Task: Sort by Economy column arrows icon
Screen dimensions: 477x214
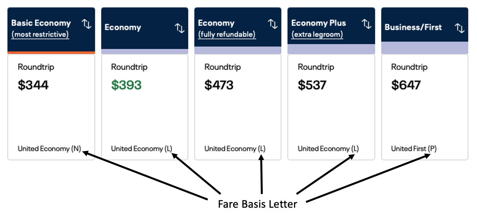Action: point(179,28)
